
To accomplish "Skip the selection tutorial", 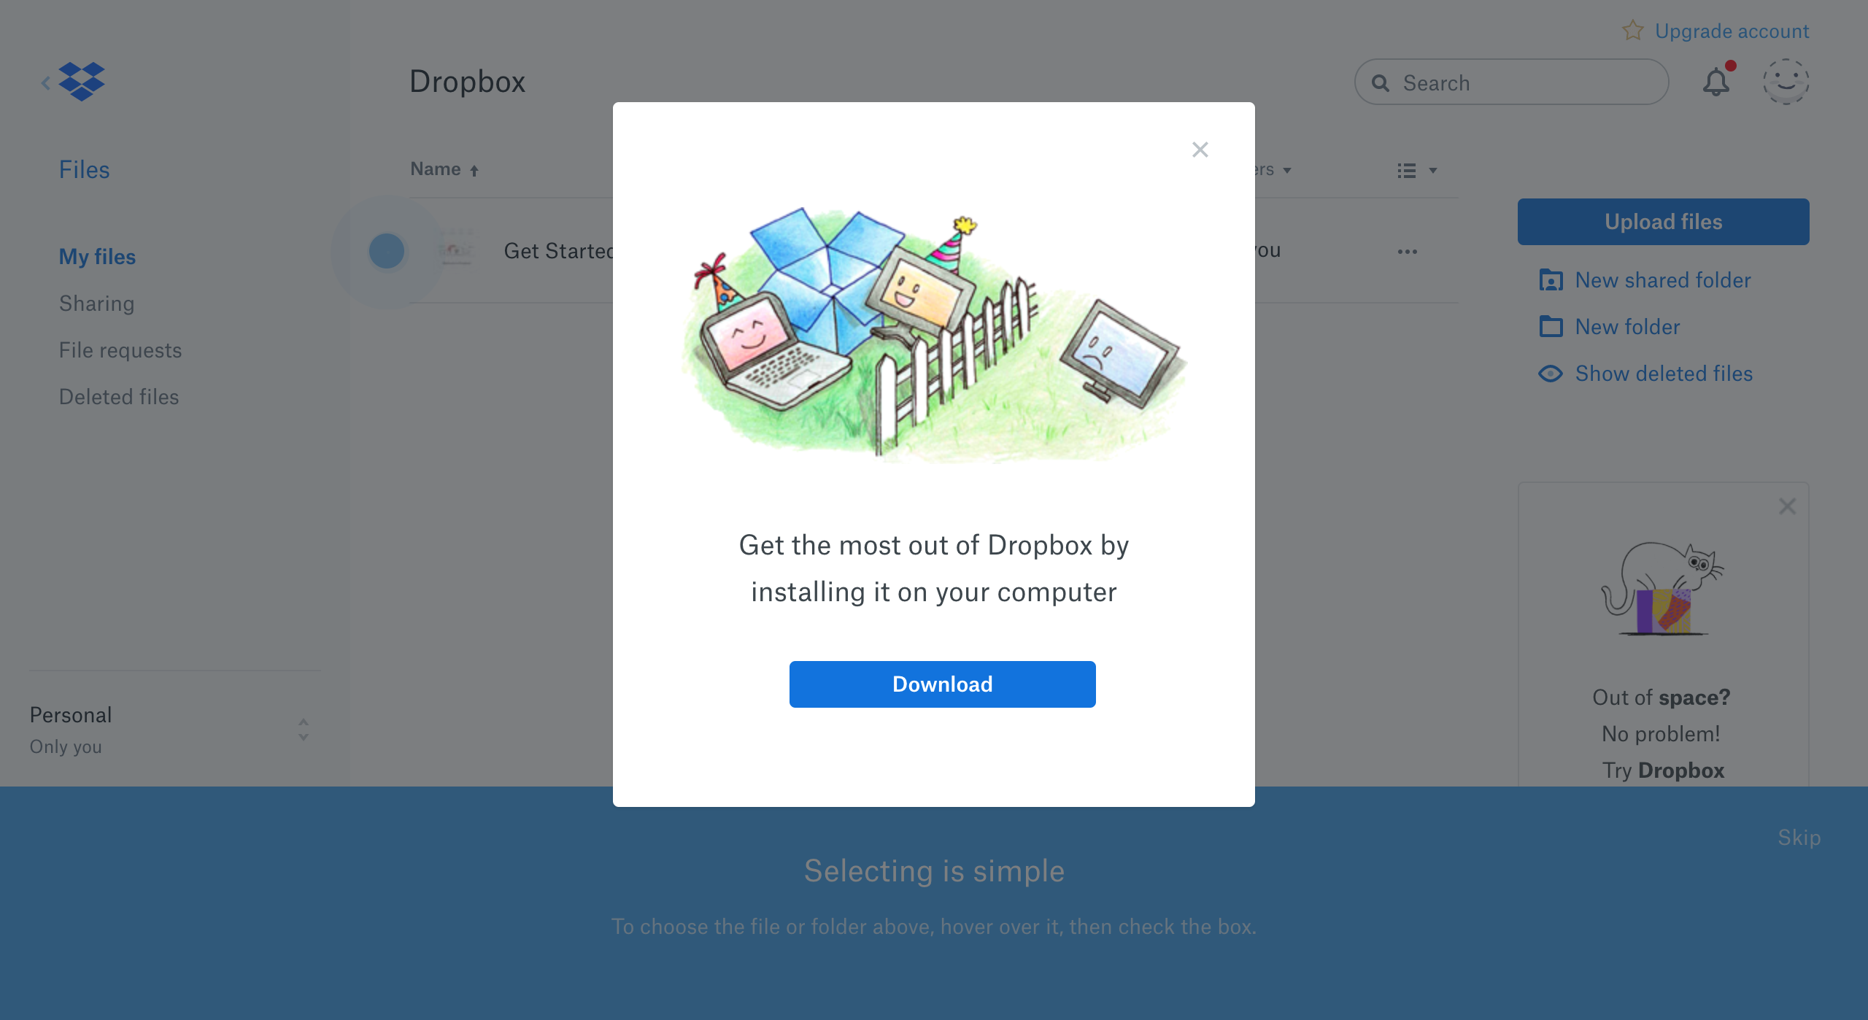I will pos(1799,837).
